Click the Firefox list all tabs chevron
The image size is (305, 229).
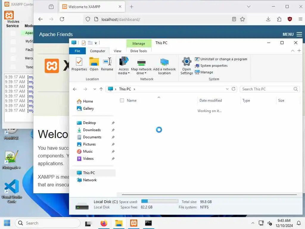(x=249, y=7)
